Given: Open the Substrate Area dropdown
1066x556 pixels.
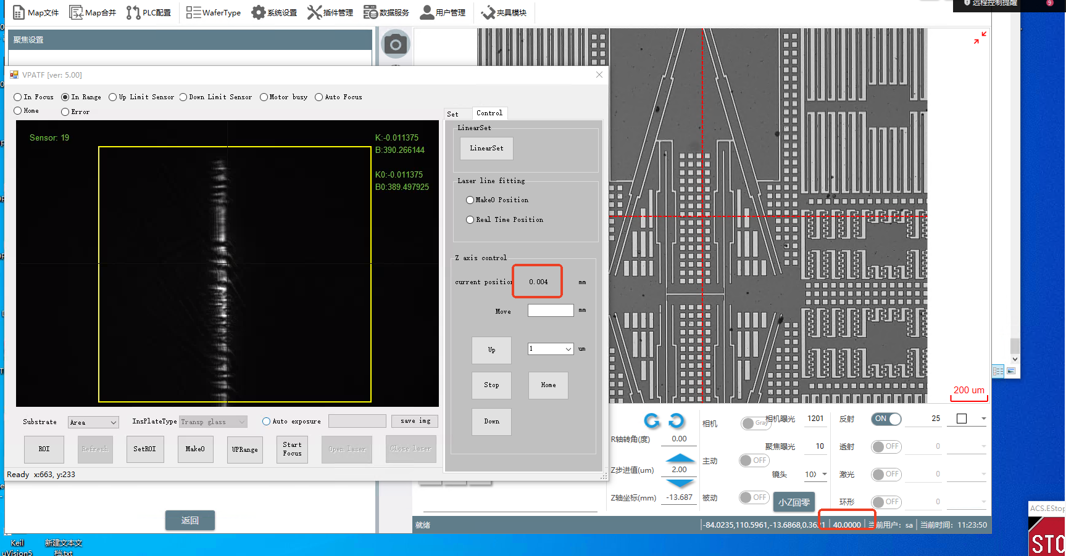Looking at the screenshot, I should (93, 422).
